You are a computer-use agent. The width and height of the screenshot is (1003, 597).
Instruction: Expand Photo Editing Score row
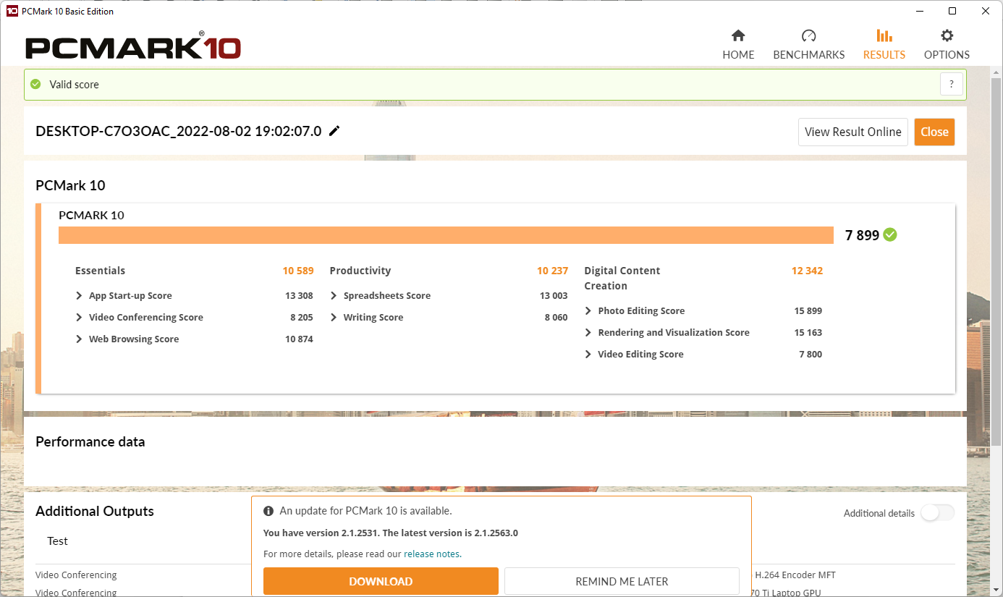[x=588, y=310]
